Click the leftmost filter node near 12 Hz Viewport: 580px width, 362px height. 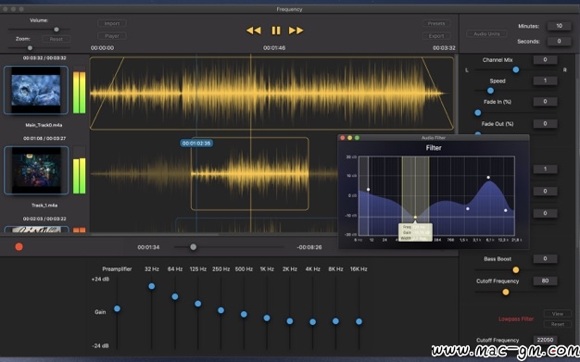point(368,189)
